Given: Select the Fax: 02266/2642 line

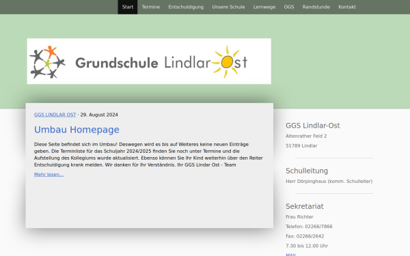Looking at the screenshot, I should [x=305, y=236].
